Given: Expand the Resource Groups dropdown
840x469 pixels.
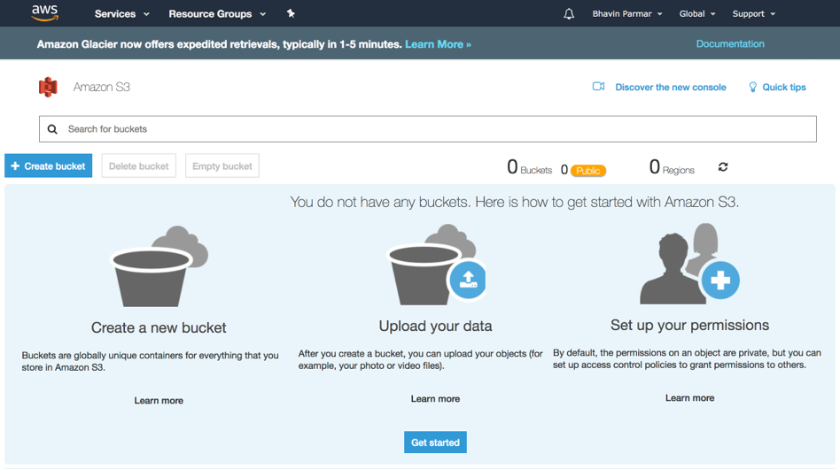Looking at the screenshot, I should (x=217, y=14).
